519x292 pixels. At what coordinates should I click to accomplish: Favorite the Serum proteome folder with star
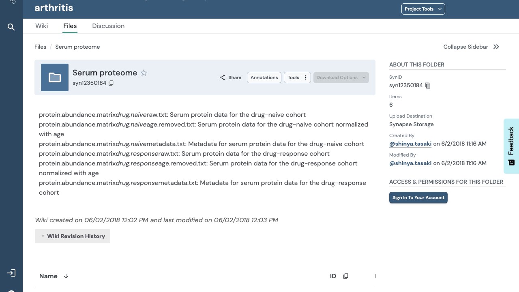(x=144, y=73)
